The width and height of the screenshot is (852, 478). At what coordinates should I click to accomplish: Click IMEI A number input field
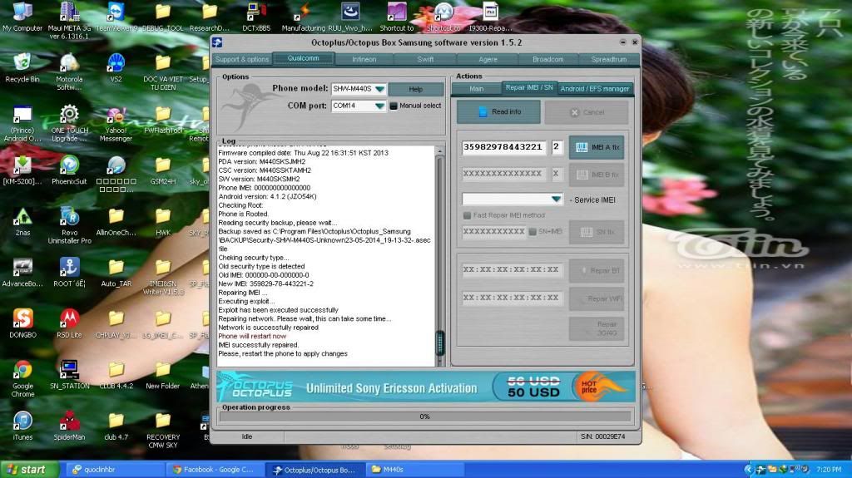[x=503, y=147]
